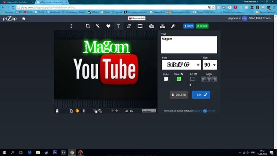Click into the Text input box
Image resolution: width=277 pixels, height=156 pixels.
pyautogui.click(x=189, y=45)
